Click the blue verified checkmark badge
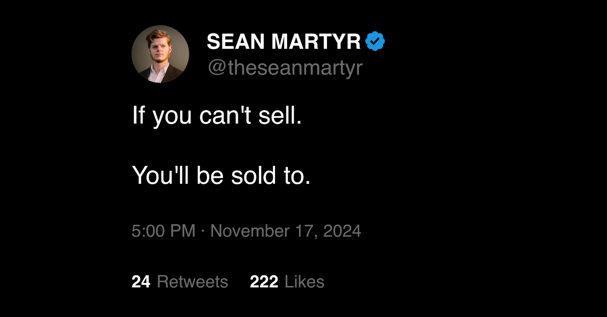Screen dimensions: 607x317 tap(375, 41)
